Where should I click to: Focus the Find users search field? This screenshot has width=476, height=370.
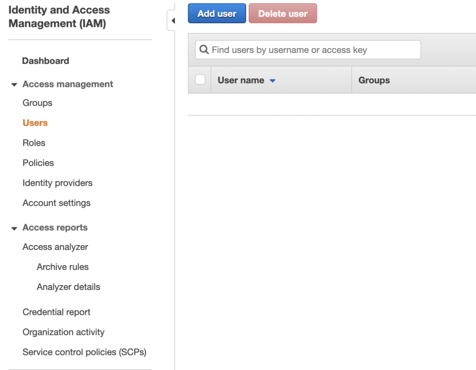point(308,49)
